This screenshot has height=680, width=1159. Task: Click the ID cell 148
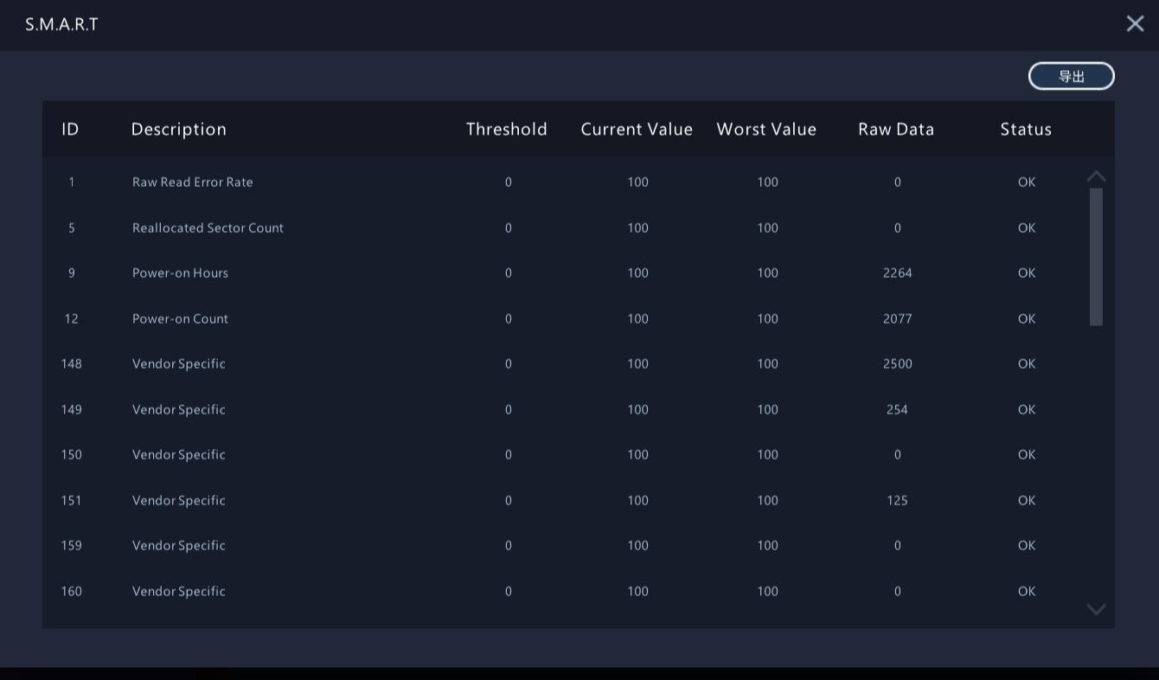pyautogui.click(x=71, y=363)
